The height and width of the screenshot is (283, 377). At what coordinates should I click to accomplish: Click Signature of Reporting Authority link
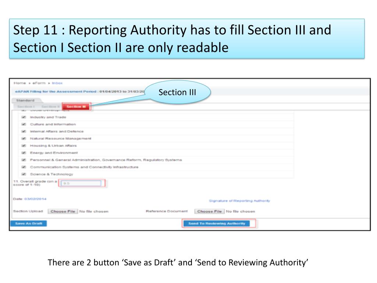pyautogui.click(x=239, y=201)
